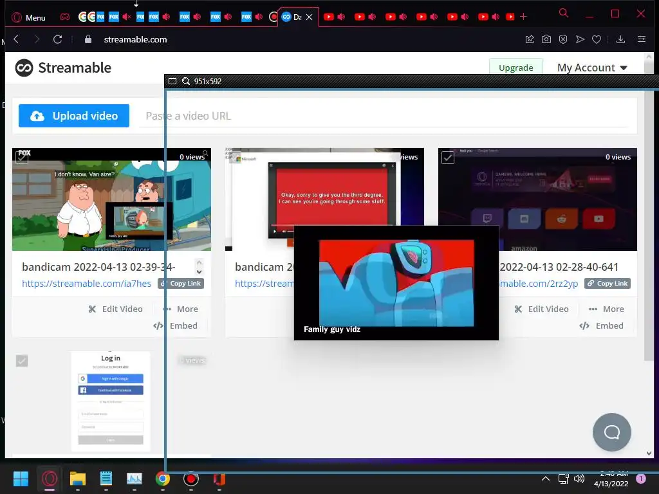Click the Paste a video URL field
The width and height of the screenshot is (659, 494).
click(384, 116)
